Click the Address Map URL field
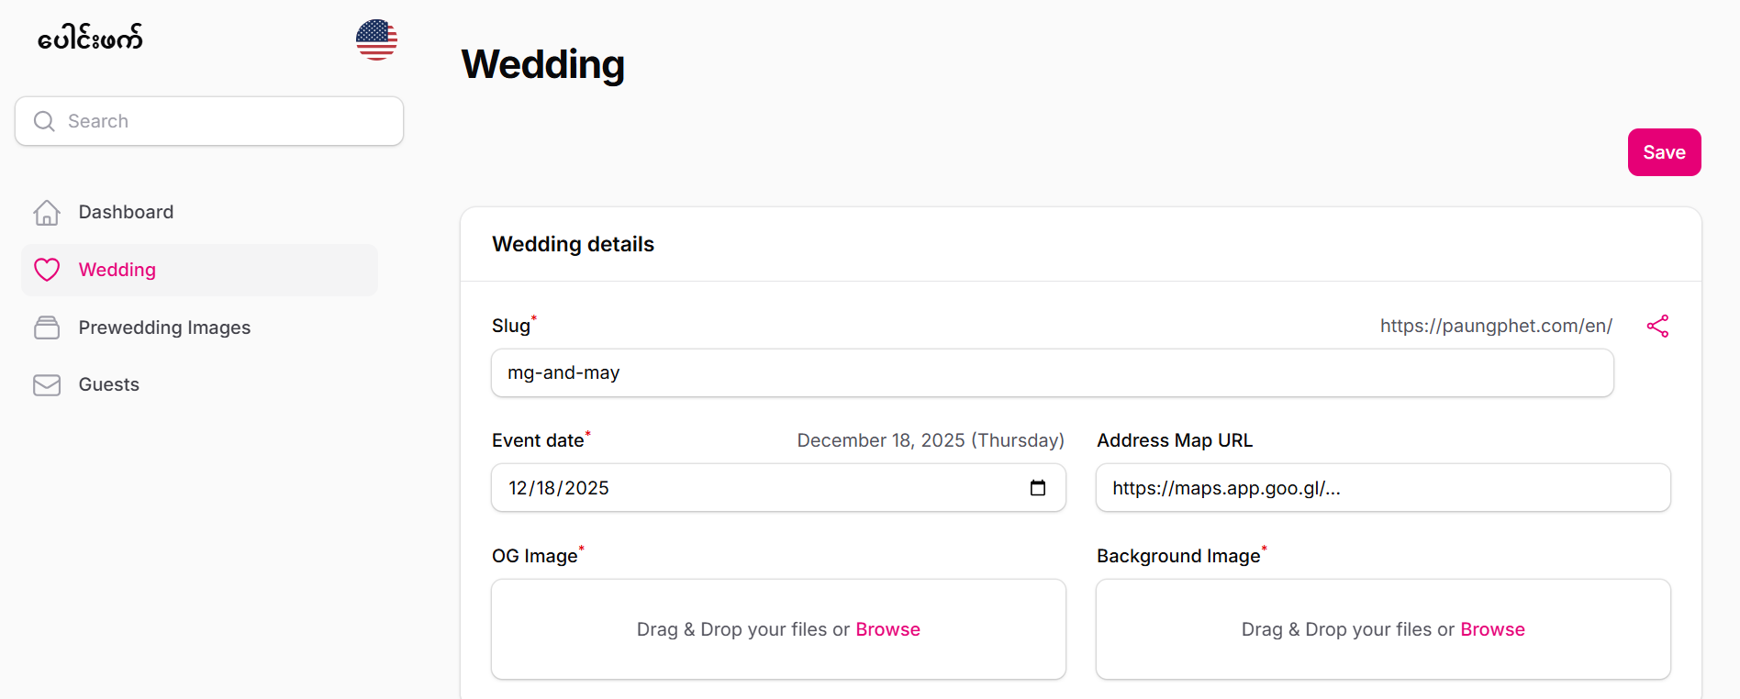1740x699 pixels. 1382,488
